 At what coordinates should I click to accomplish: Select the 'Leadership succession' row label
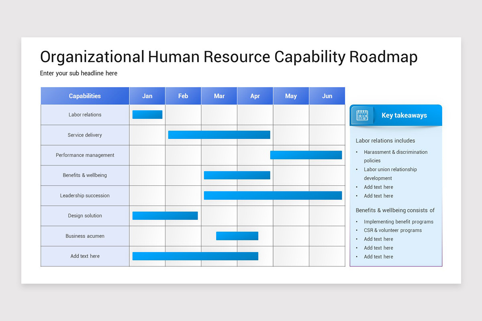85,195
